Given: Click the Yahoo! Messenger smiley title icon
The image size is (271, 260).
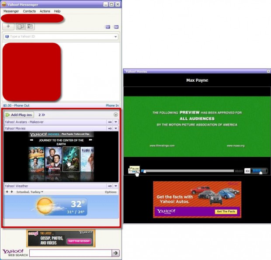Looking at the screenshot, I should pos(4,4).
